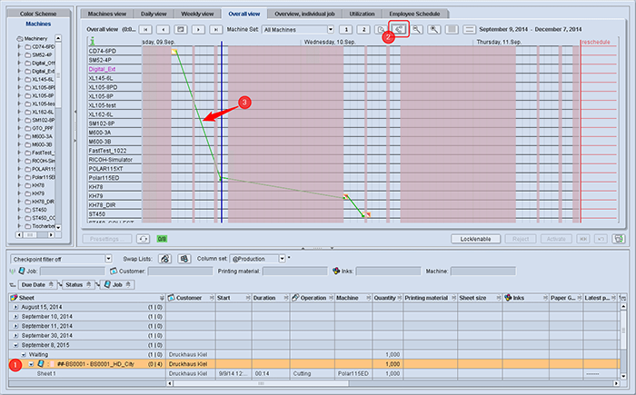
Task: Click the Lock/enable button
Action: coord(475,239)
